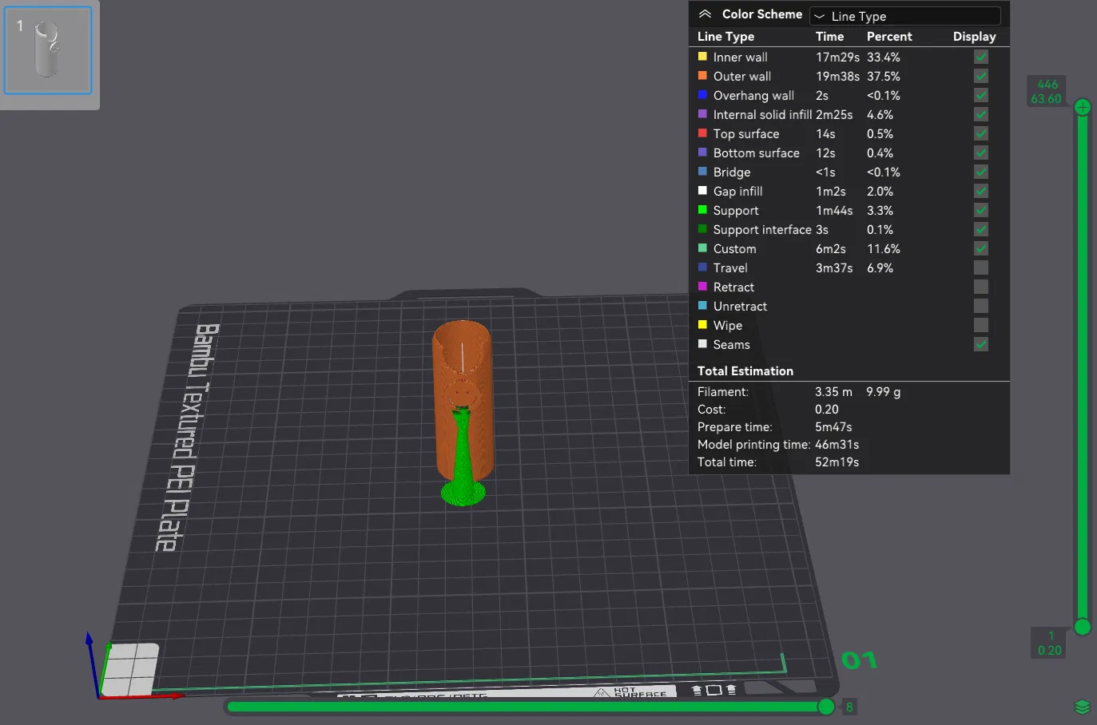
Task: Click the "Overhang wall" row label
Action: [753, 96]
